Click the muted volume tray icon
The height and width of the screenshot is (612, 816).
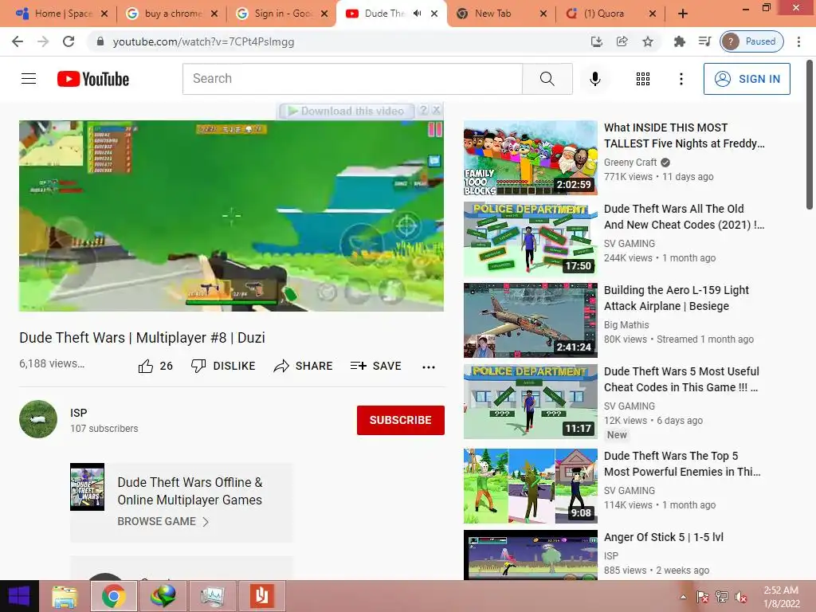point(741,597)
